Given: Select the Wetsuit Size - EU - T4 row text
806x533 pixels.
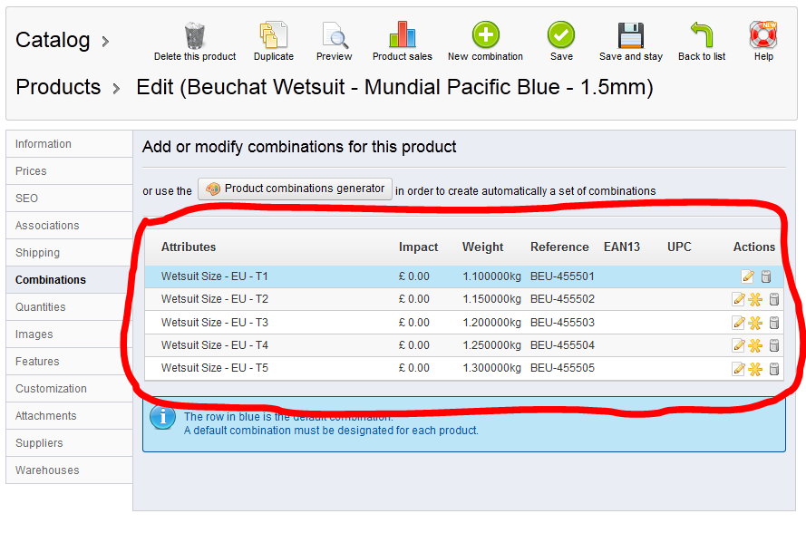Looking at the screenshot, I should 215,345.
